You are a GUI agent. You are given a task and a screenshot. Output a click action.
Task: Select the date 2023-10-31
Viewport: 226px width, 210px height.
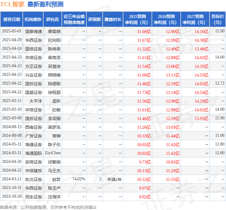coord(12,188)
